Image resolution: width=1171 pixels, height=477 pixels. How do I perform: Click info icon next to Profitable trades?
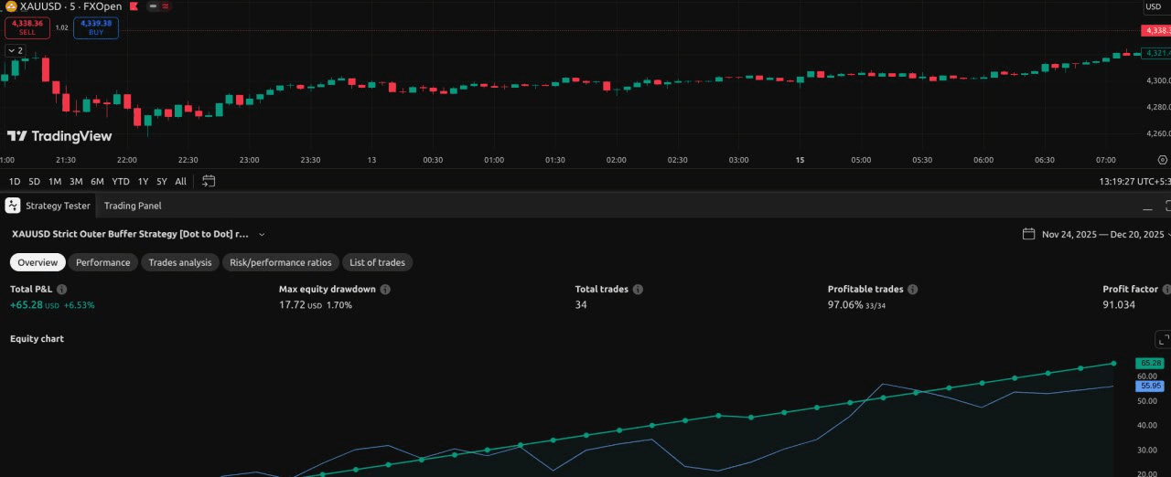[912, 290]
